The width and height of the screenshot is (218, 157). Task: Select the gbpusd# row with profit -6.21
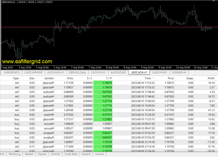coord(108,101)
